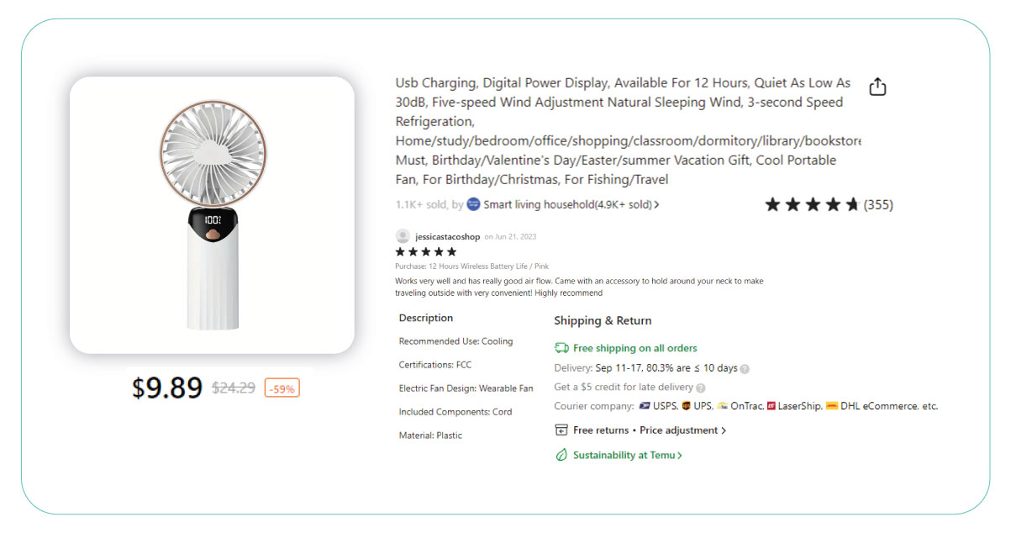Click the green sustainability leaf icon
The image size is (1011, 533).
pos(561,455)
